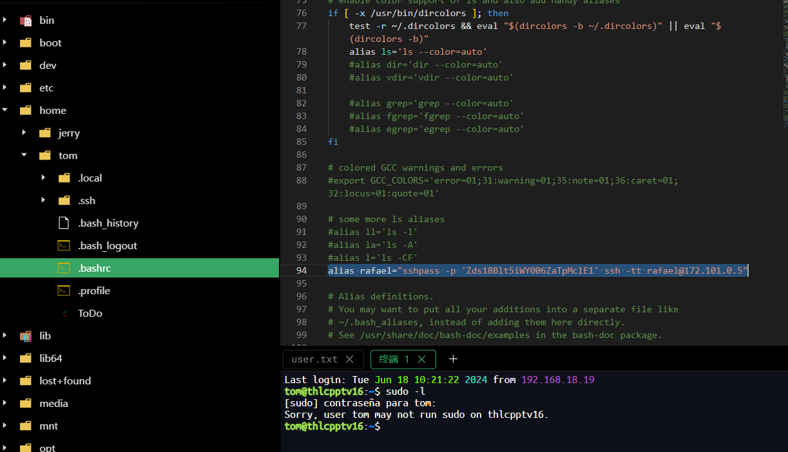Collapse the home folder arrow
Viewport: 788px width, 452px height.
coord(5,111)
